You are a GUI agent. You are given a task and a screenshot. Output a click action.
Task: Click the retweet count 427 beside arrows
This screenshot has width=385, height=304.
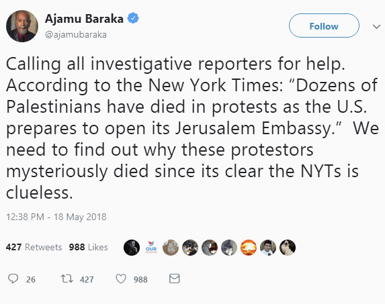(x=87, y=279)
